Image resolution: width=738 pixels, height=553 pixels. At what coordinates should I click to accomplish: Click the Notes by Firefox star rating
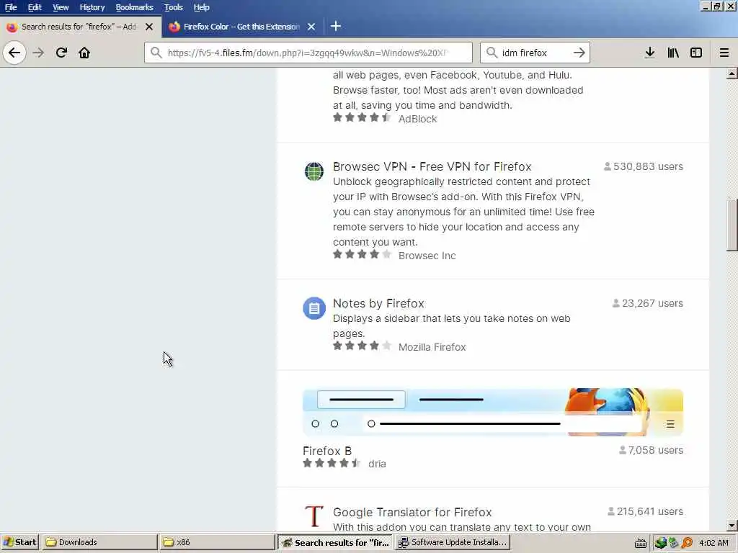(362, 346)
